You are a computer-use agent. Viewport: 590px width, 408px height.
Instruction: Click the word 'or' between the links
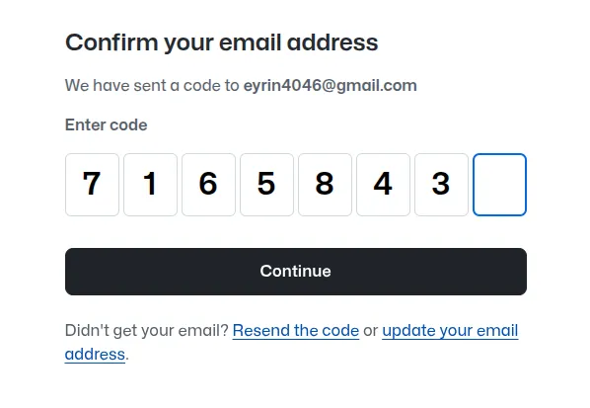tap(371, 330)
